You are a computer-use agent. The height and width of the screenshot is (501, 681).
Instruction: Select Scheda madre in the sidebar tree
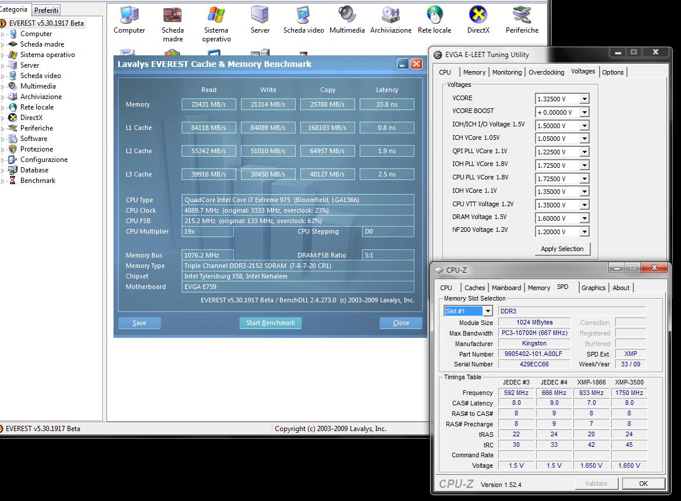tap(42, 44)
